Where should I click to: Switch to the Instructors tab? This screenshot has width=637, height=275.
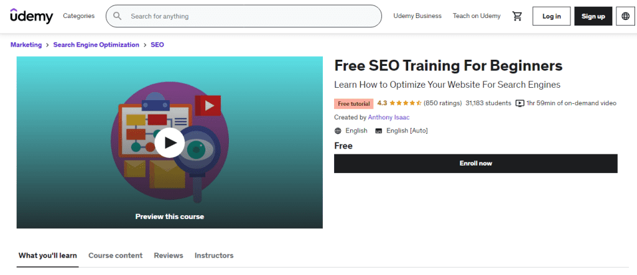coord(214,256)
